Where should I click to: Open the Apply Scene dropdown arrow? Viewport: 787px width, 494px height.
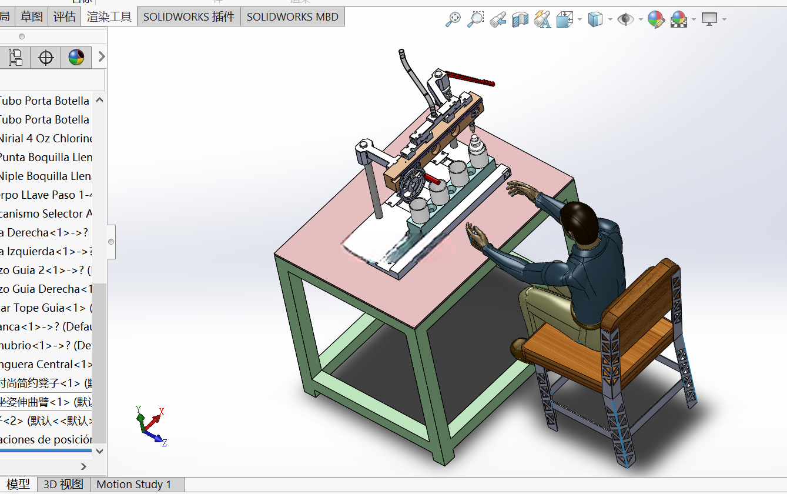tap(694, 19)
